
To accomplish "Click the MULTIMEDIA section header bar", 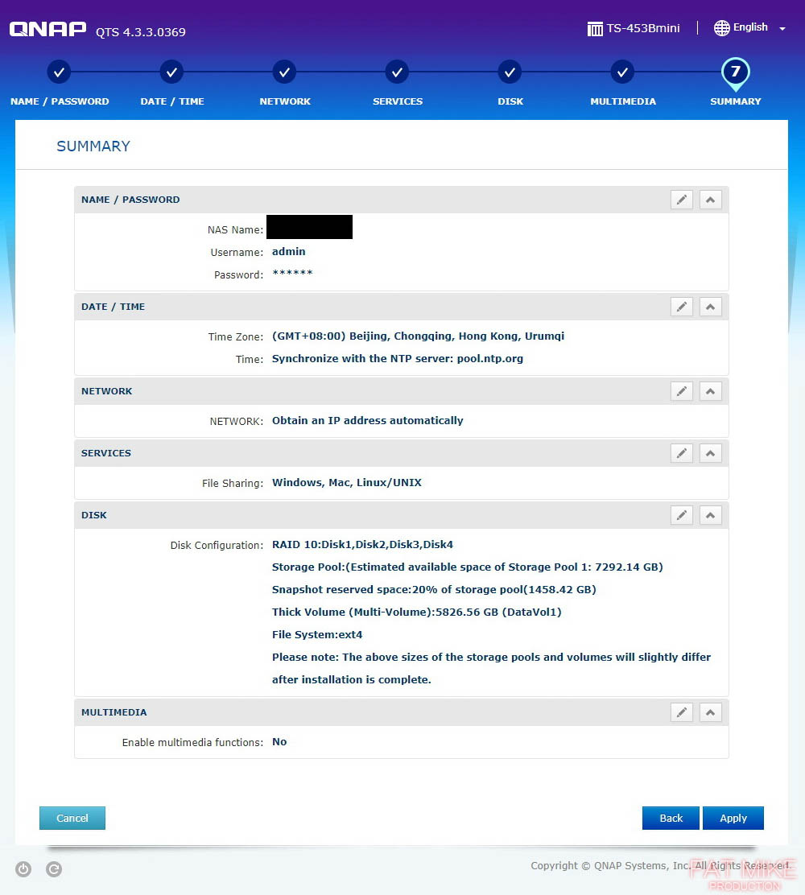I will (x=402, y=712).
